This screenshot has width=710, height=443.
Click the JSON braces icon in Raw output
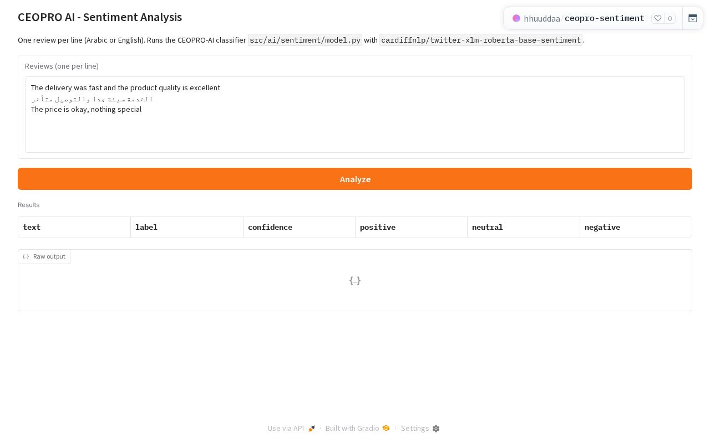[26, 257]
